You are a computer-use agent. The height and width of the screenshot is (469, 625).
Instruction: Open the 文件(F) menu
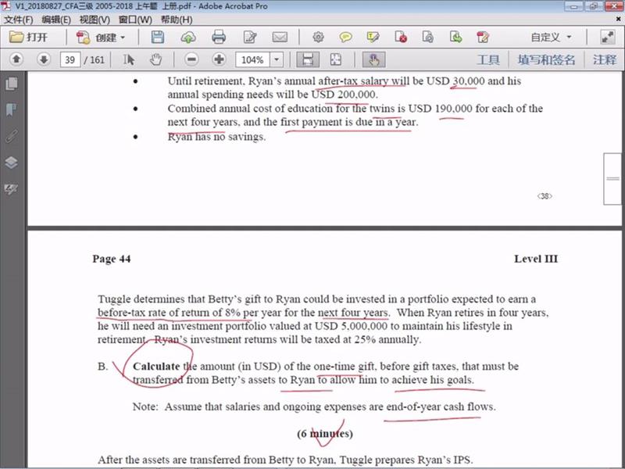18,20
